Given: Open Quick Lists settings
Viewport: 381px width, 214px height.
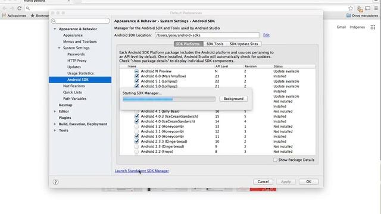Looking at the screenshot, I should coord(73,92).
